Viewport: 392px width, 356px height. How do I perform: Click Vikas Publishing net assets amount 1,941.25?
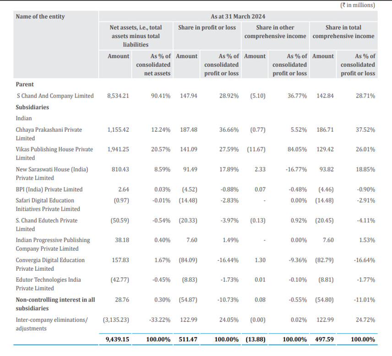(118, 149)
